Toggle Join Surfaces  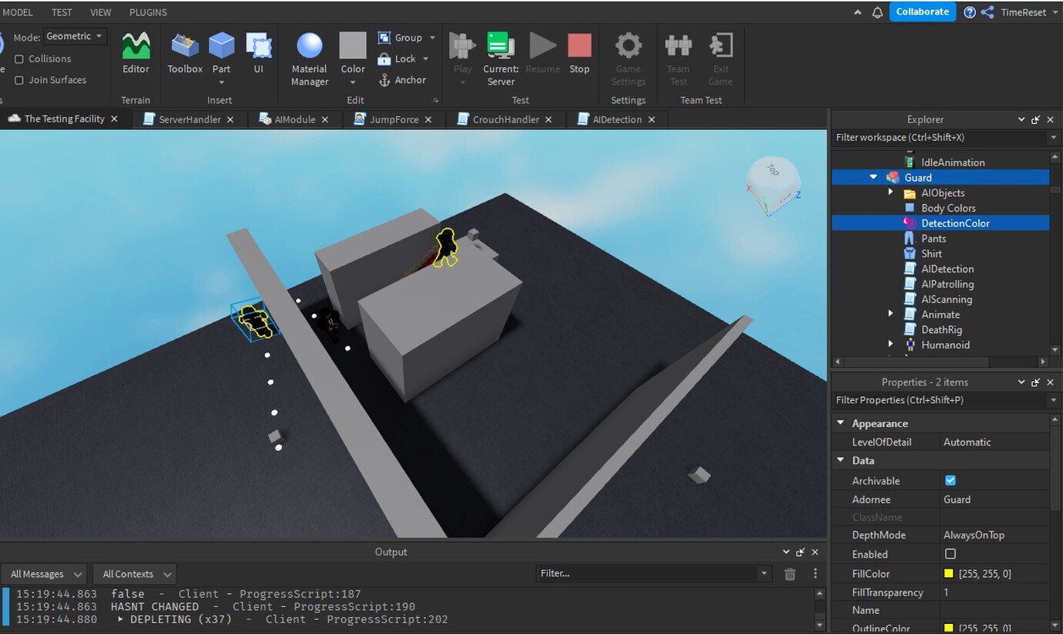18,80
